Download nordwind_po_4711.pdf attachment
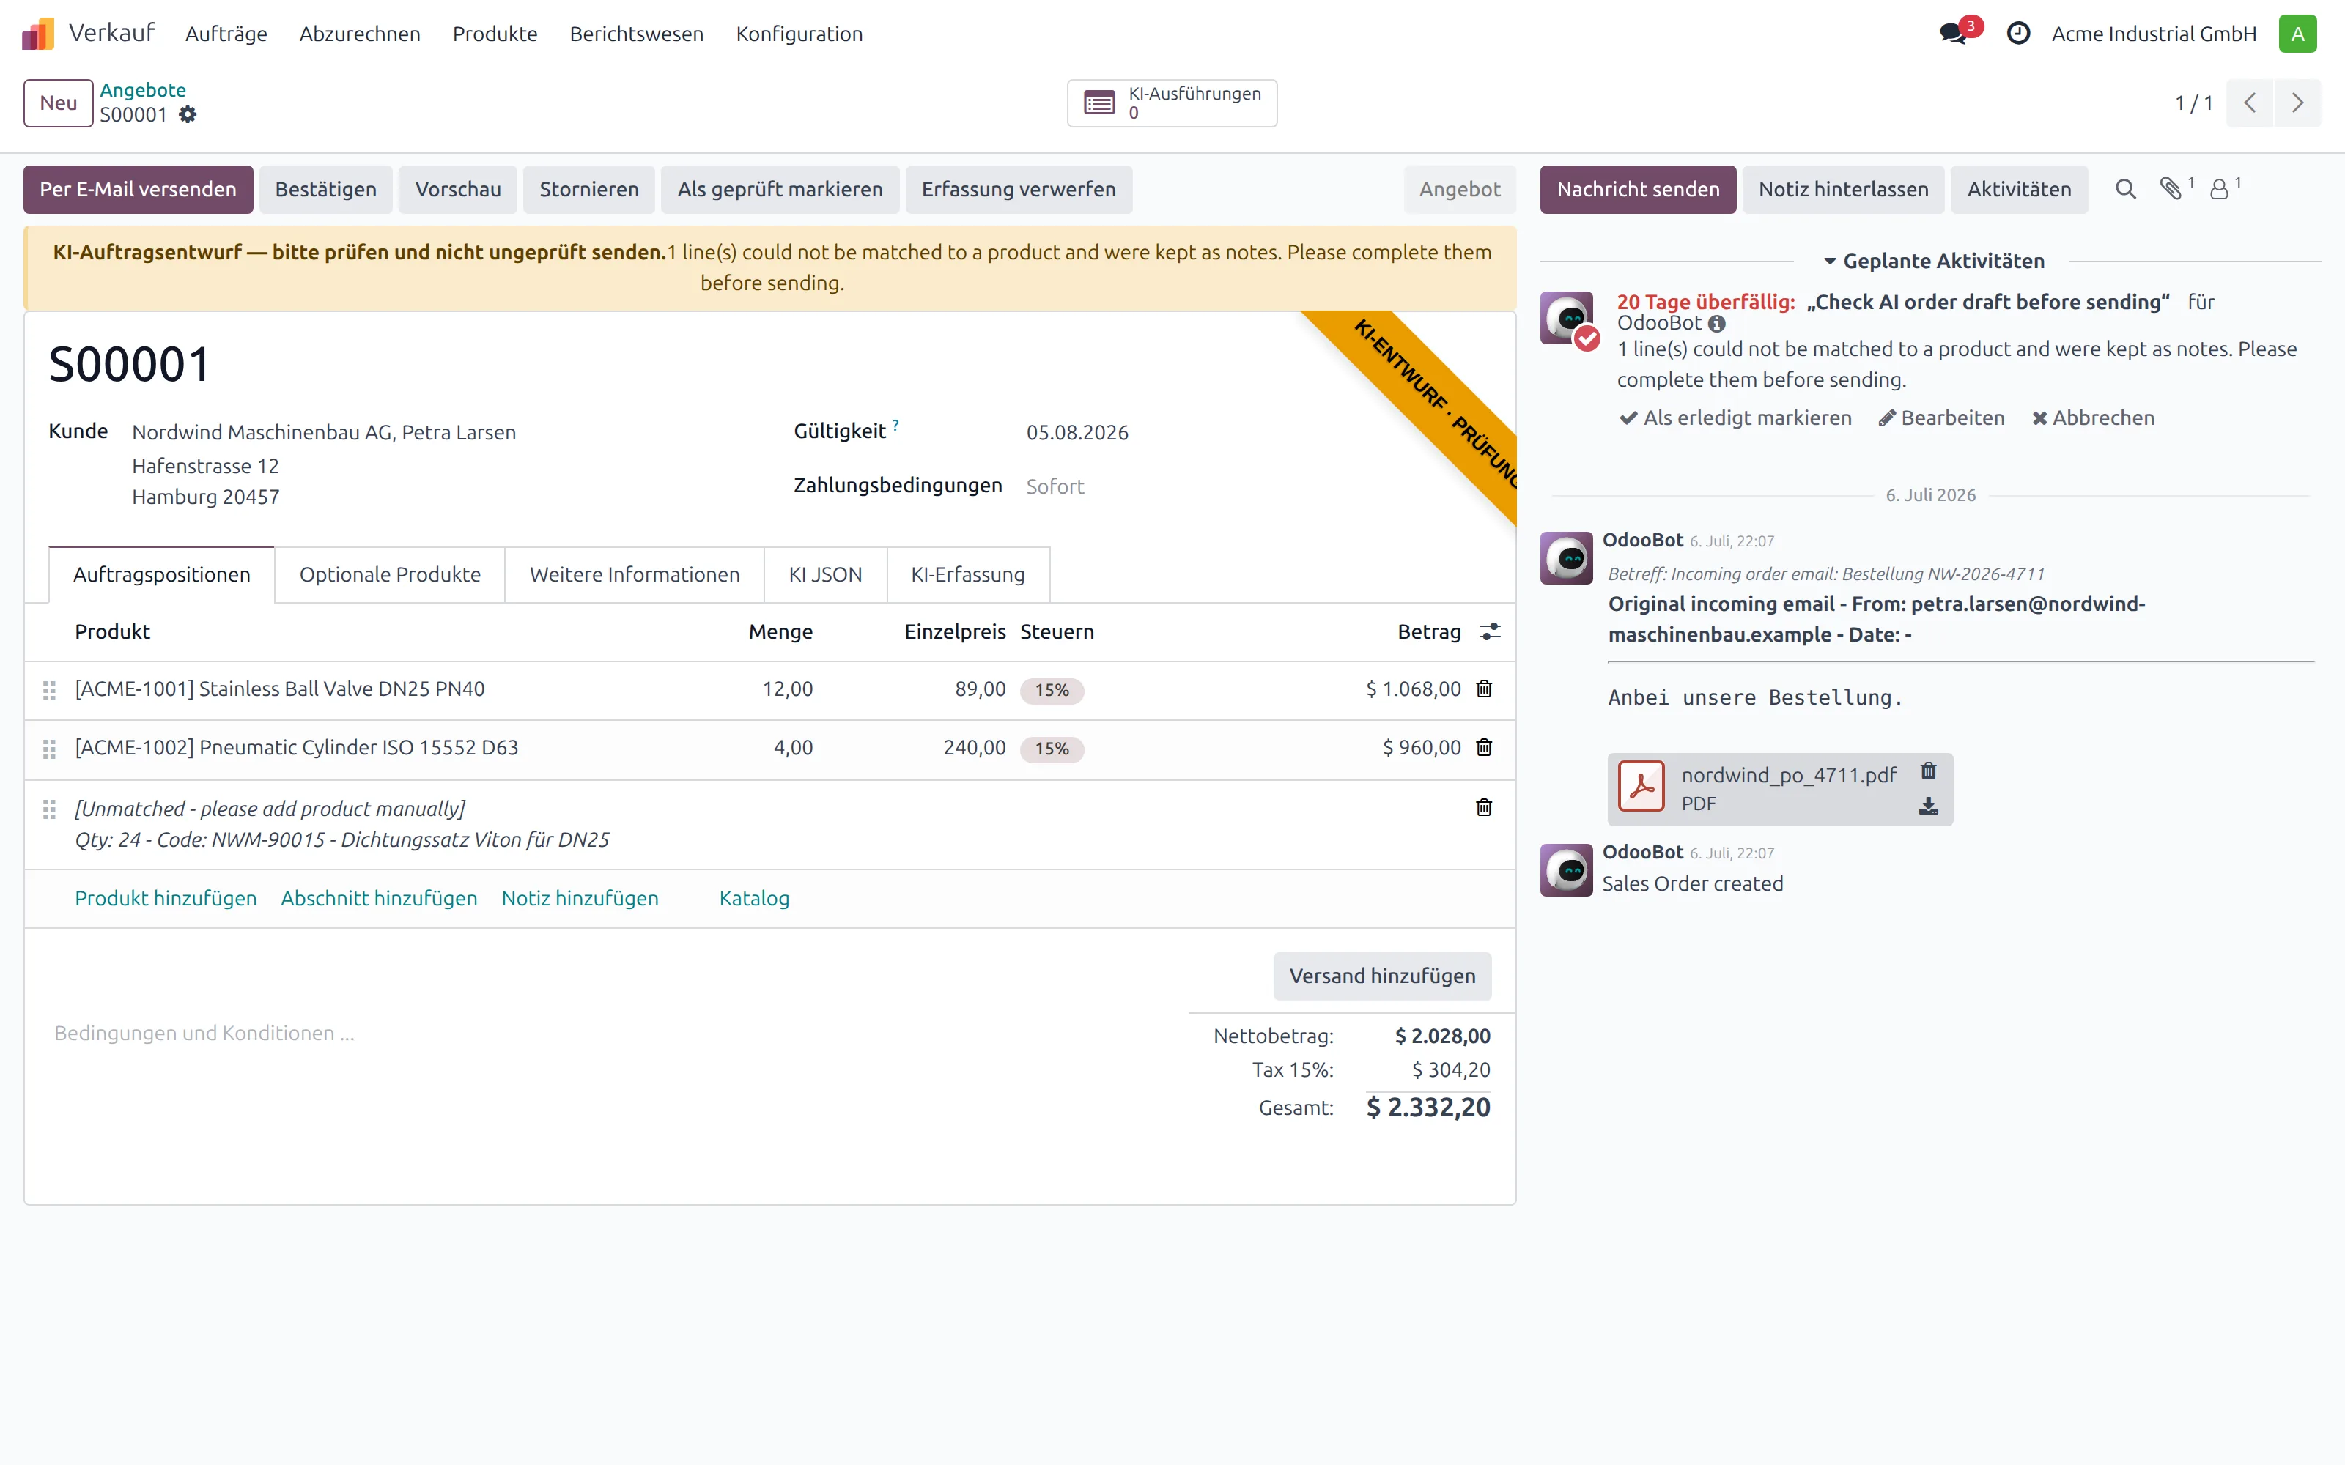The image size is (2345, 1465). 1928,806
